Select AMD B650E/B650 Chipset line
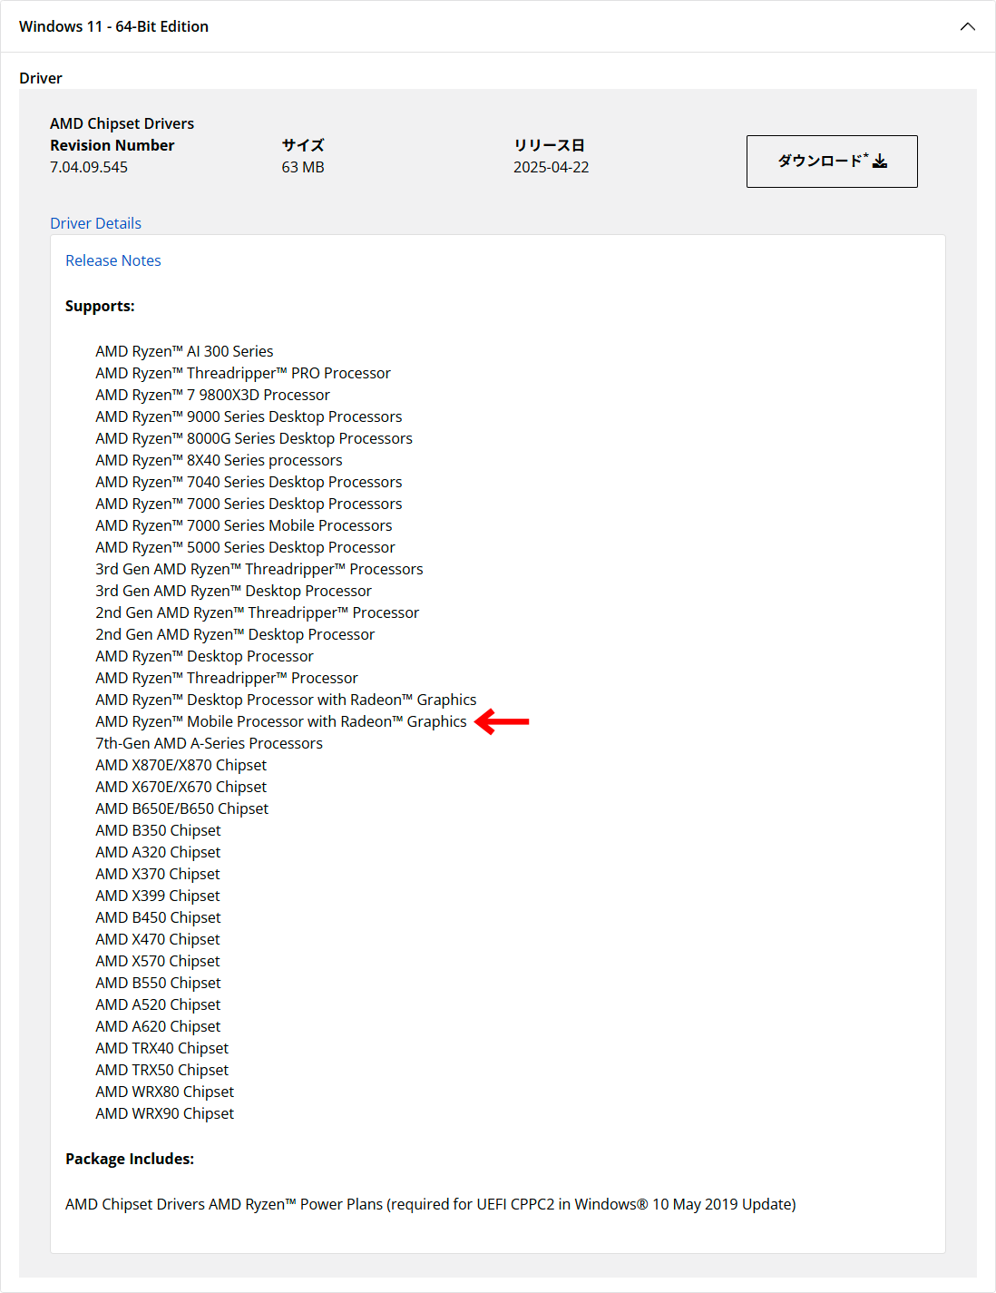This screenshot has height=1293, width=996. pos(181,808)
